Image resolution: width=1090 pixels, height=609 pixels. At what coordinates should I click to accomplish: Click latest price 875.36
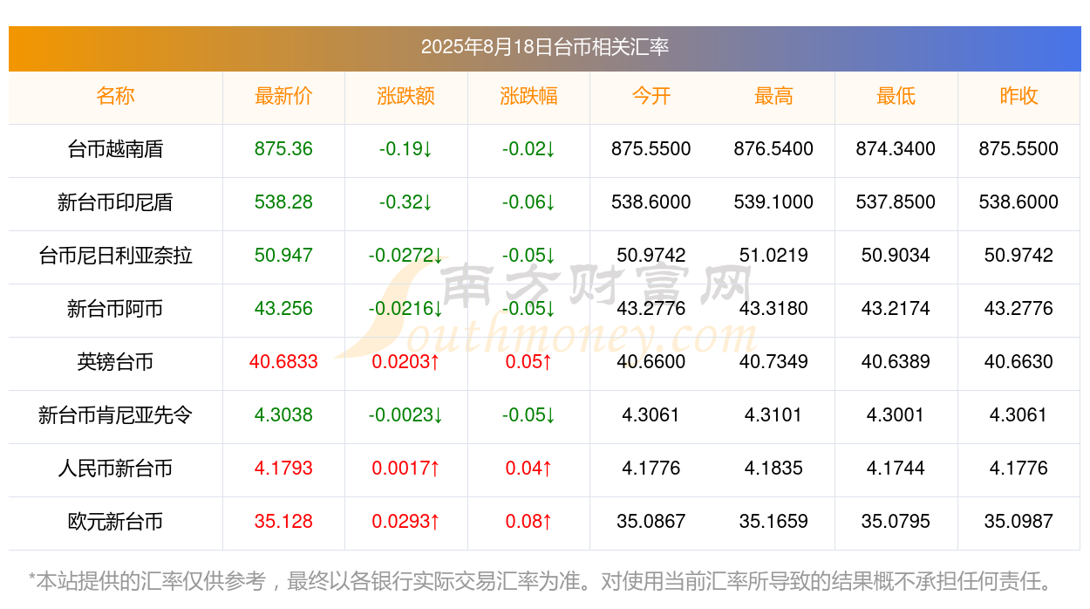point(283,149)
